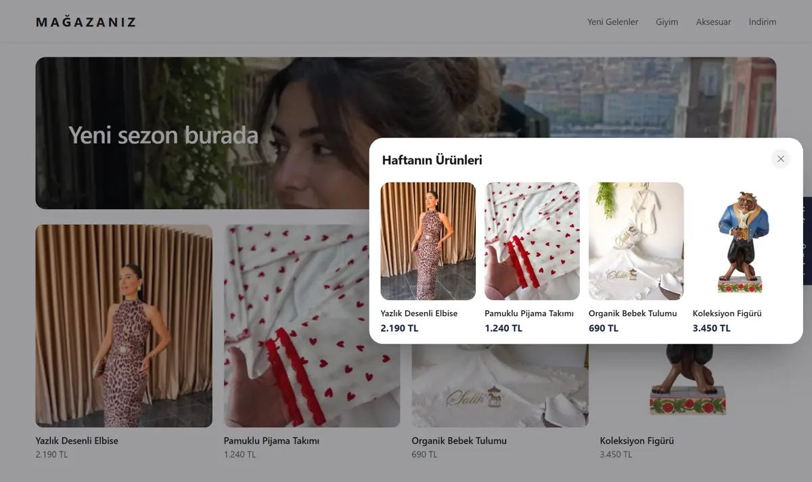Viewport: 812px width, 482px height.
Task: Open the popup's Yazlık Desenli Elbise thumbnail
Action: (428, 241)
